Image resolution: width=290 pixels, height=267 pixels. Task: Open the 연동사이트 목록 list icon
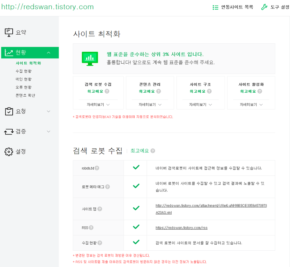coord(215,8)
